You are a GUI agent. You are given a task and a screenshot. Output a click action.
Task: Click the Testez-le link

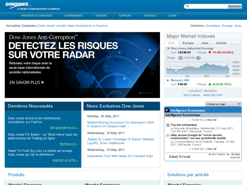[x=69, y=144]
